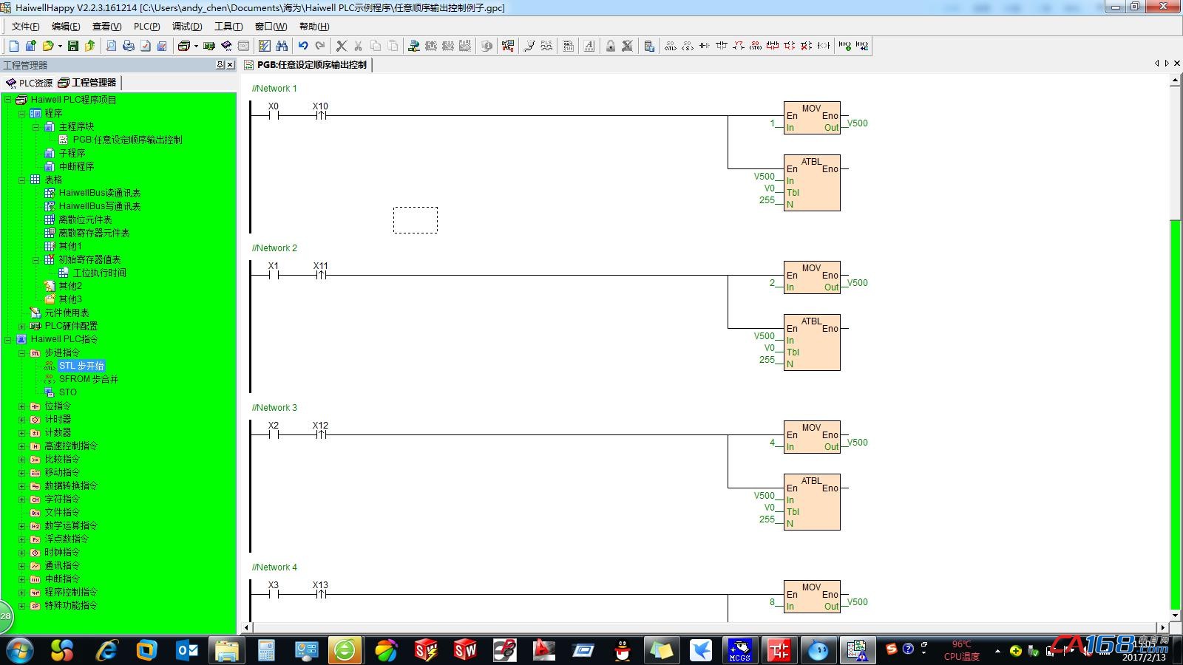Viewport: 1183px width, 665px height.
Task: Click the Print Preview magnifier icon
Action: pos(111,46)
